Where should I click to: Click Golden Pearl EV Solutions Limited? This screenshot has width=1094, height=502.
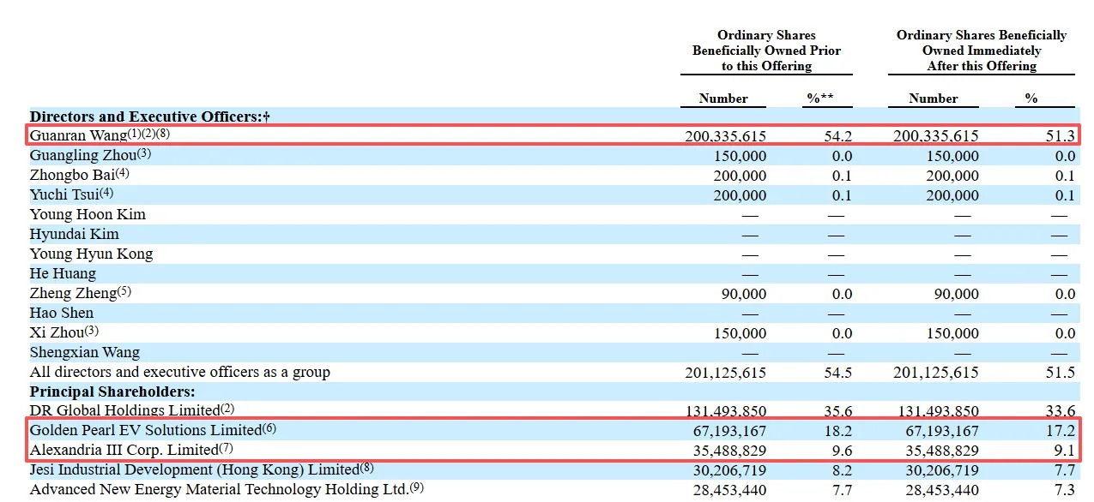[x=145, y=430]
